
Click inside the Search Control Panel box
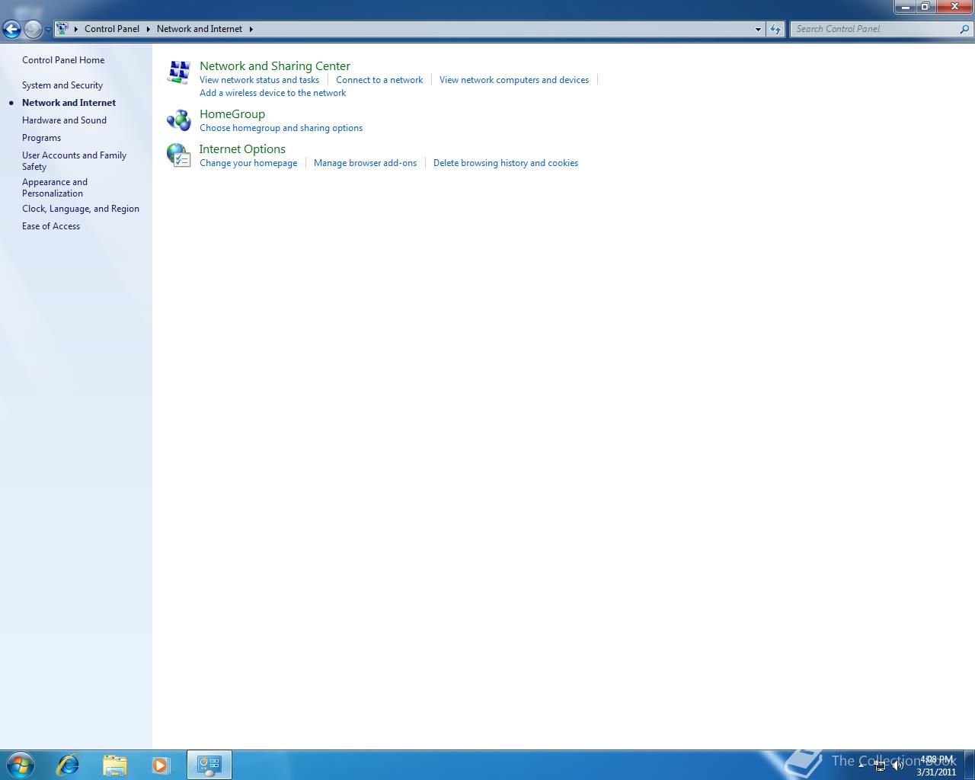point(868,29)
